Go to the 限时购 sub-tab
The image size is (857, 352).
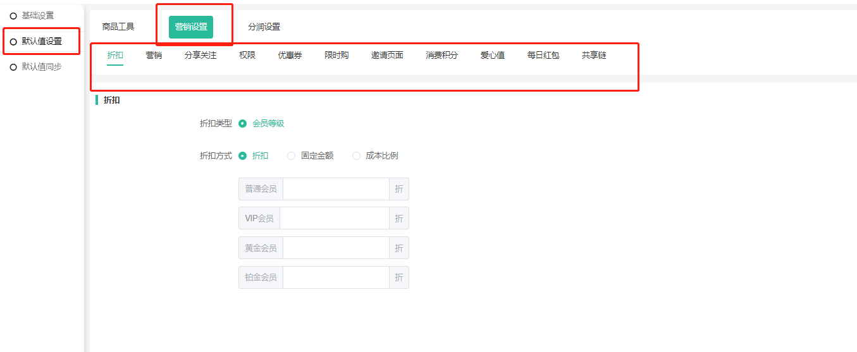(336, 55)
